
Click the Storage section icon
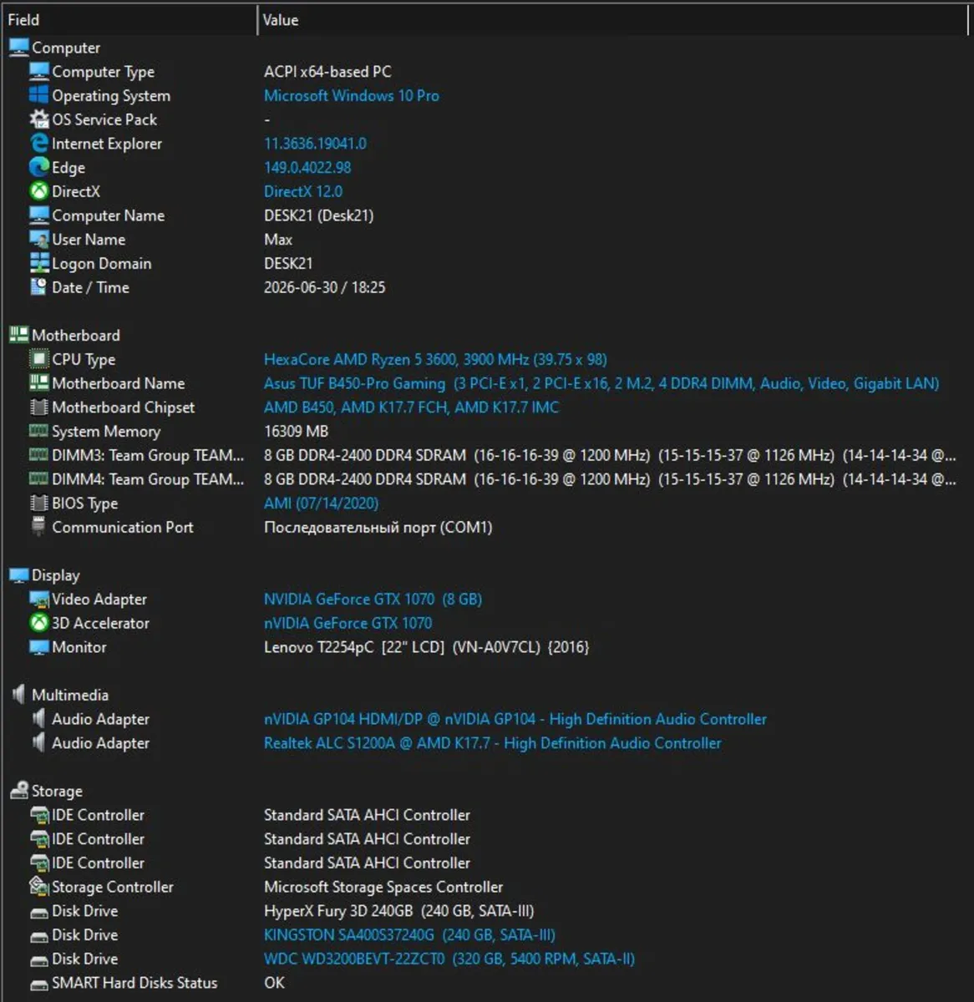[x=18, y=791]
